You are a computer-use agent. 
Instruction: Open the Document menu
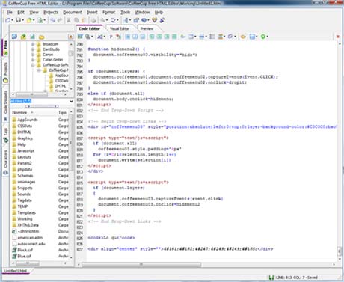[73, 12]
